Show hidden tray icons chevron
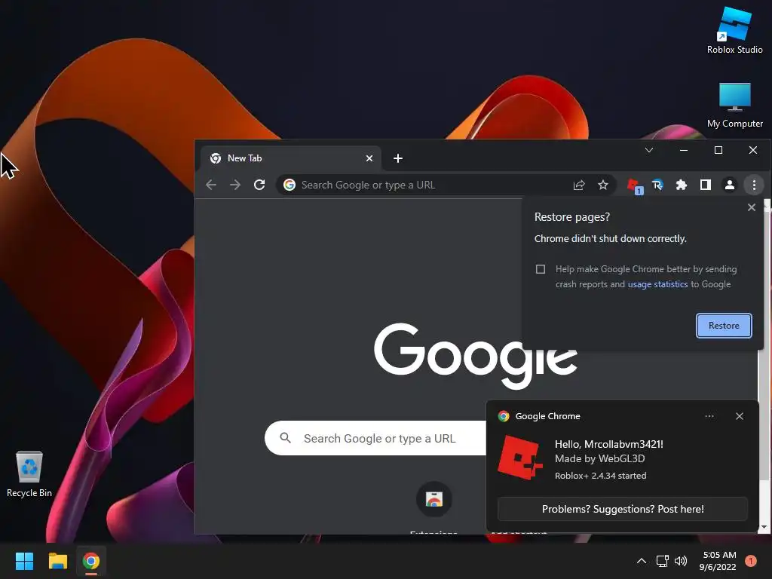This screenshot has width=772, height=579. 642,561
